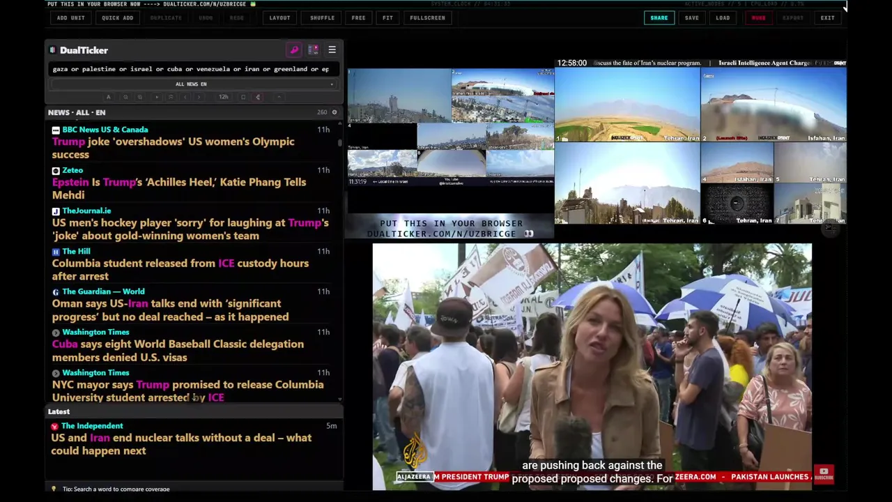
Task: Click 'The Hill' source label
Action: click(x=76, y=251)
